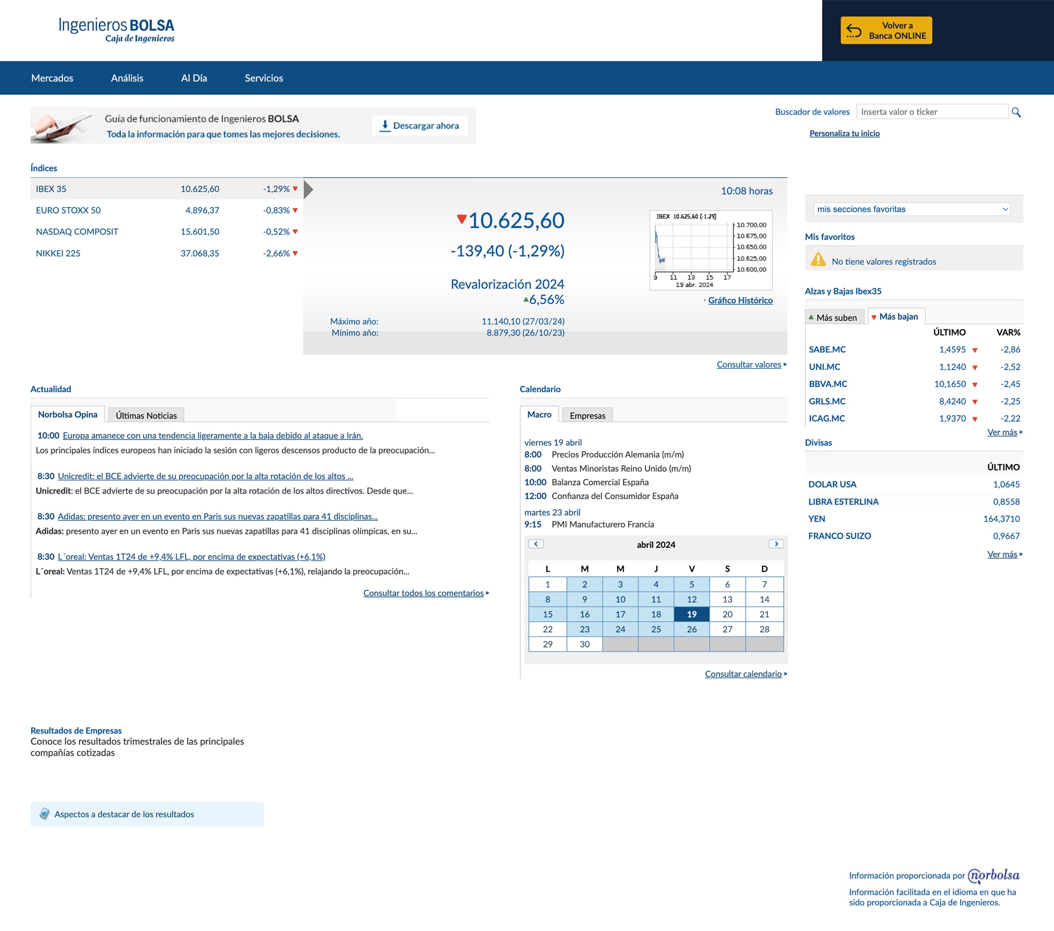
Task: Select the Norbolsa Opina tab
Action: [x=68, y=414]
